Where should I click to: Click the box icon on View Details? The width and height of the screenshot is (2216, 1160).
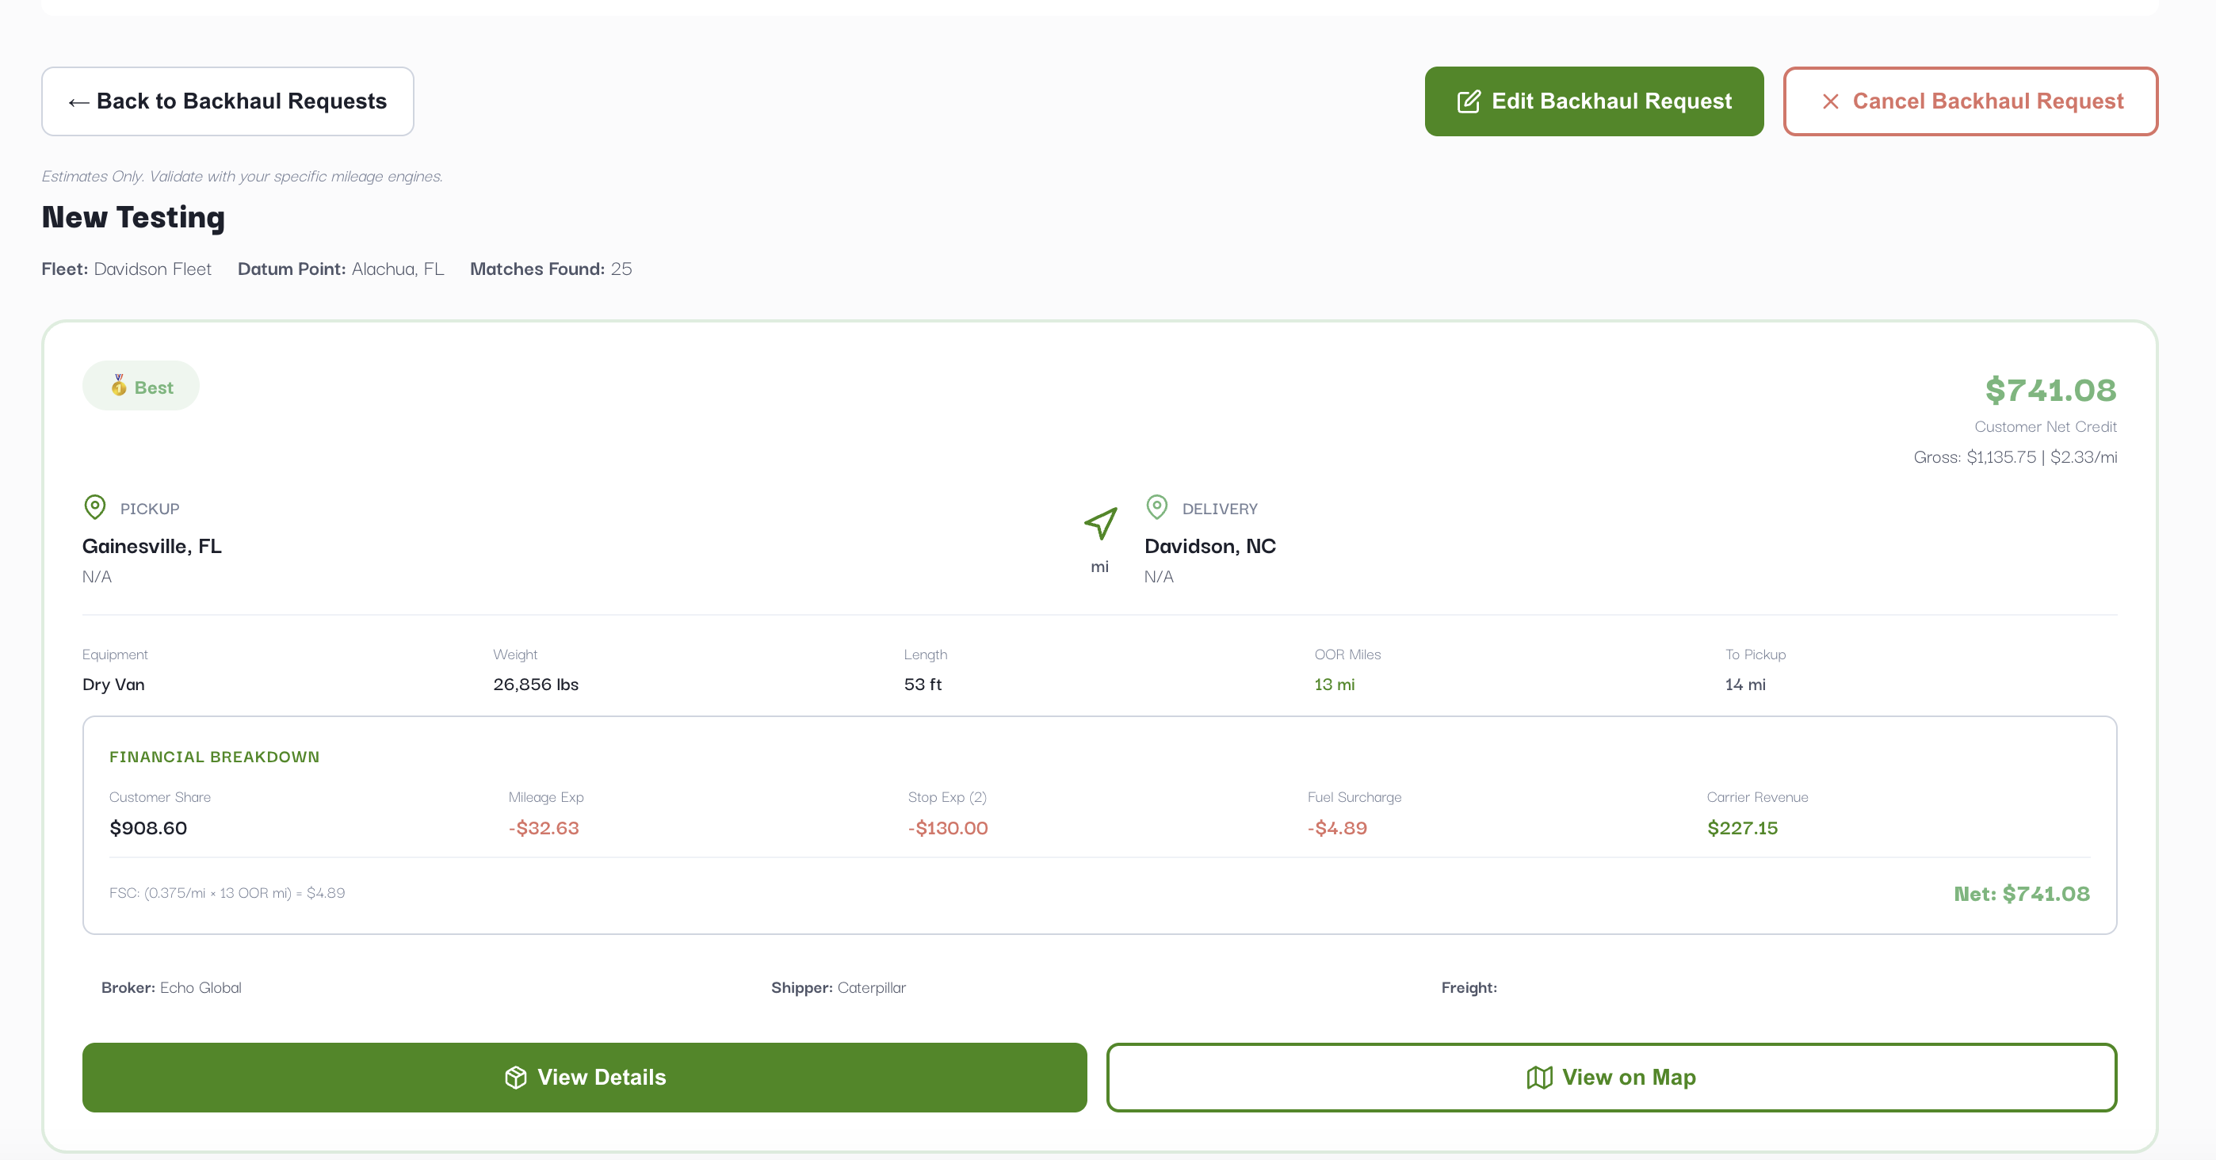[515, 1078]
